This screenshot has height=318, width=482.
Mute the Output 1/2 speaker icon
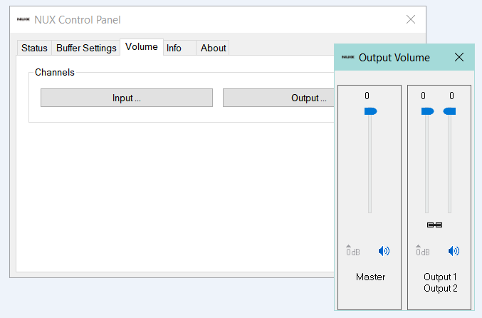pyautogui.click(x=454, y=251)
